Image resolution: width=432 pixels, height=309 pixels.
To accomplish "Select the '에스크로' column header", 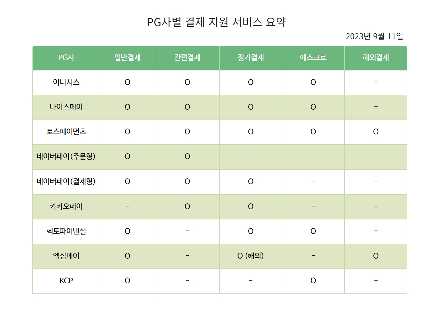I will click(x=313, y=58).
